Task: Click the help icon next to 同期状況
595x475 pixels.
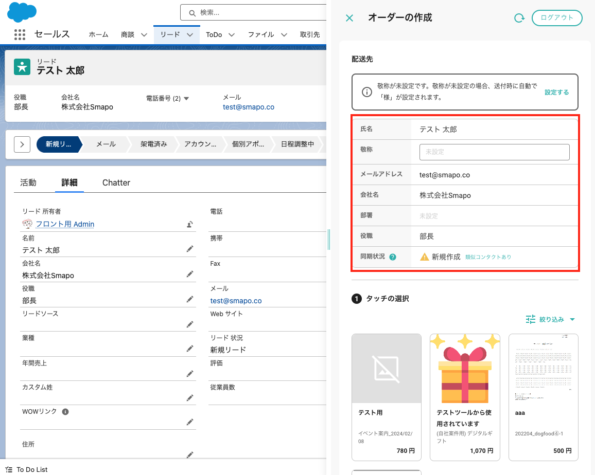Action: (x=393, y=257)
